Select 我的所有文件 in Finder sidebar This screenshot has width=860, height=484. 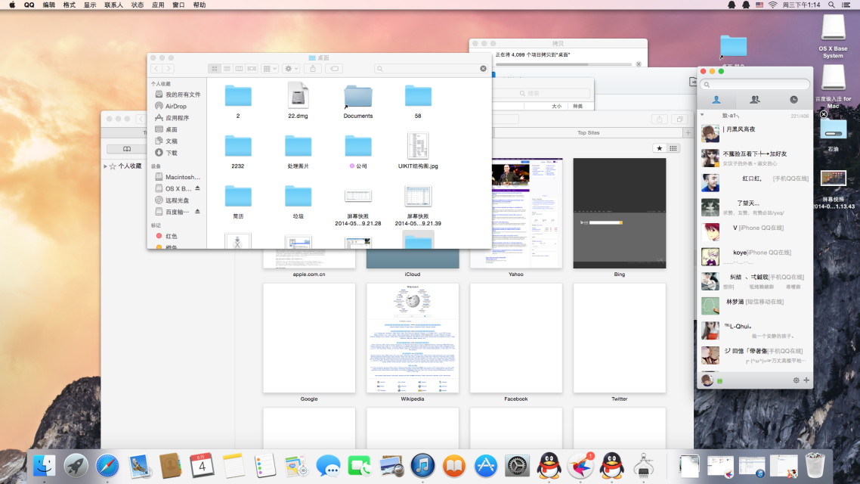pyautogui.click(x=178, y=95)
